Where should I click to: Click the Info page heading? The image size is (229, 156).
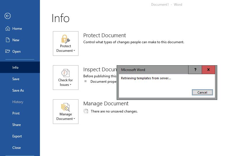(60, 18)
